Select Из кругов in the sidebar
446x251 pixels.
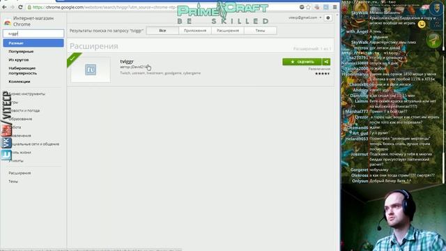(19, 60)
